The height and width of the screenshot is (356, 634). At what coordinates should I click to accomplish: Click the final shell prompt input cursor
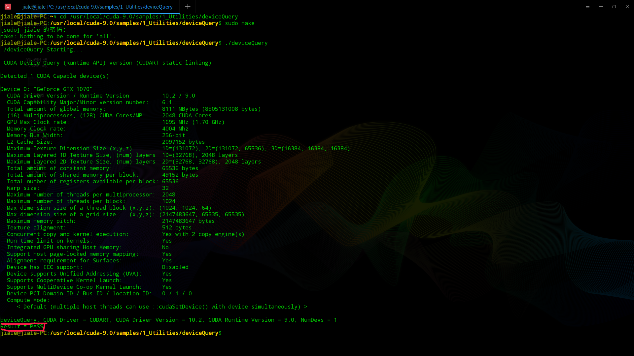(x=225, y=333)
